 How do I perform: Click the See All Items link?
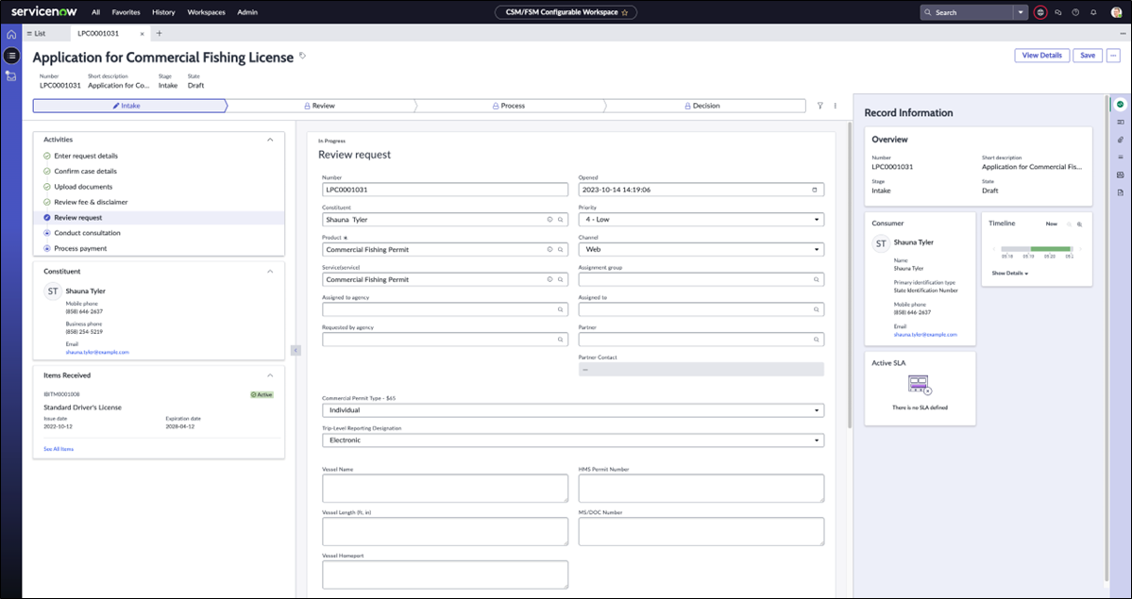(59, 449)
